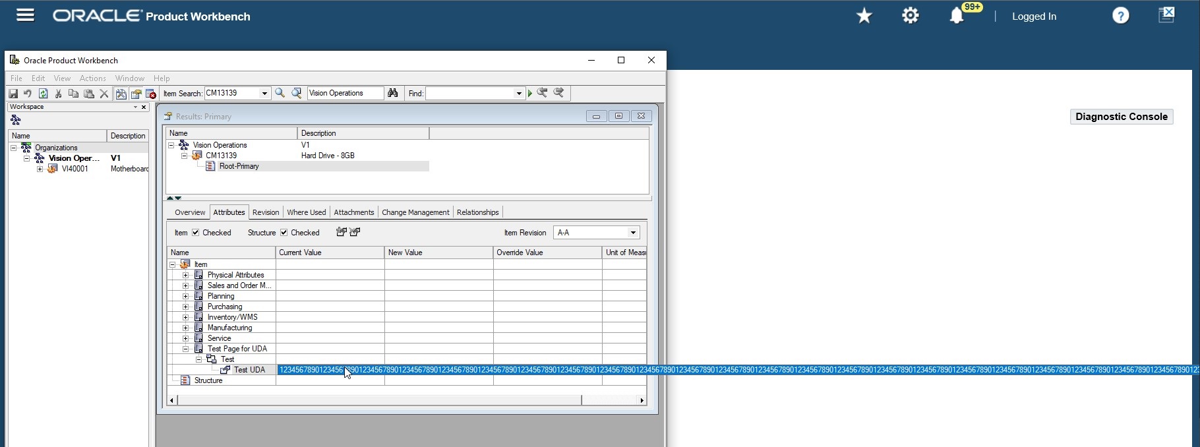Image resolution: width=1200 pixels, height=447 pixels.
Task: Open the Help question mark icon
Action: pyautogui.click(x=1120, y=16)
